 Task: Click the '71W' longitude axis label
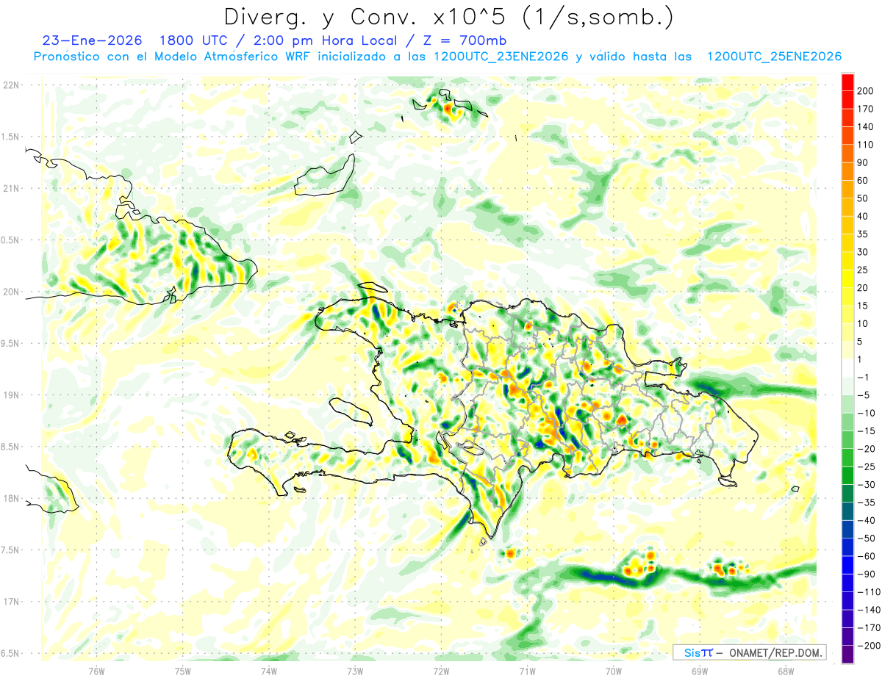tap(527, 671)
